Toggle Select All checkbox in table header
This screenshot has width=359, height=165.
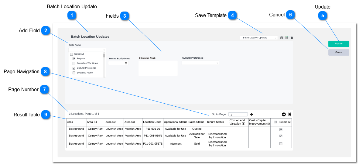[x=275, y=122]
